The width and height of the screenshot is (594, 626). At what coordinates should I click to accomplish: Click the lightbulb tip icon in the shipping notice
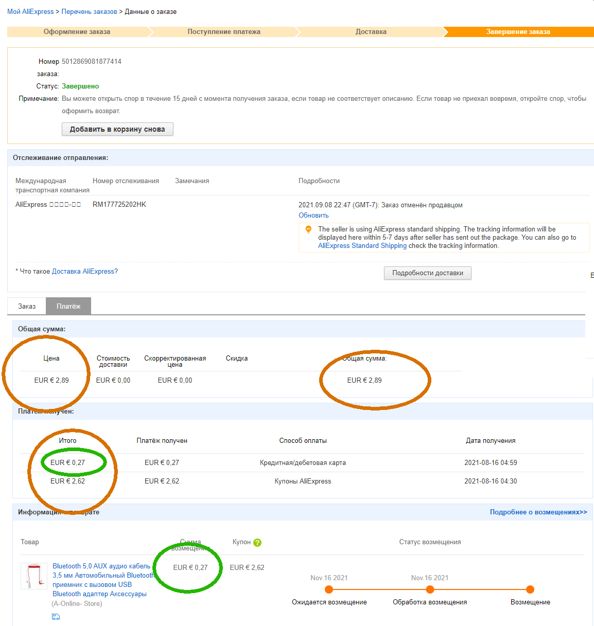(308, 230)
